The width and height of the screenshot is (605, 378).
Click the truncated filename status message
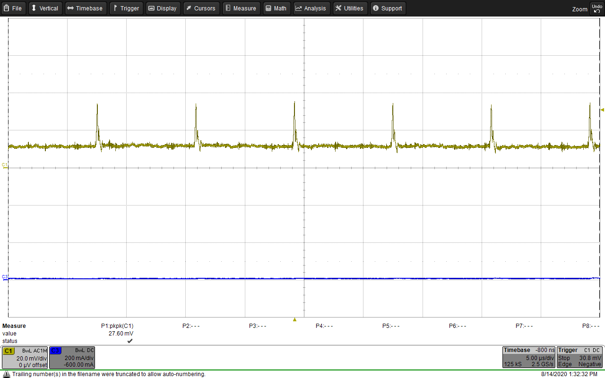coord(109,374)
